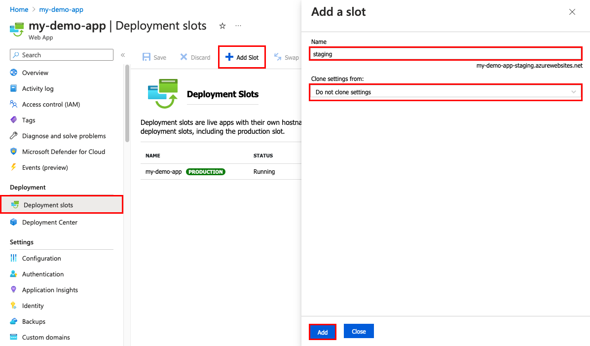The height and width of the screenshot is (346, 590).
Task: Click the Application Insights lightbulb icon
Action: (x=13, y=290)
